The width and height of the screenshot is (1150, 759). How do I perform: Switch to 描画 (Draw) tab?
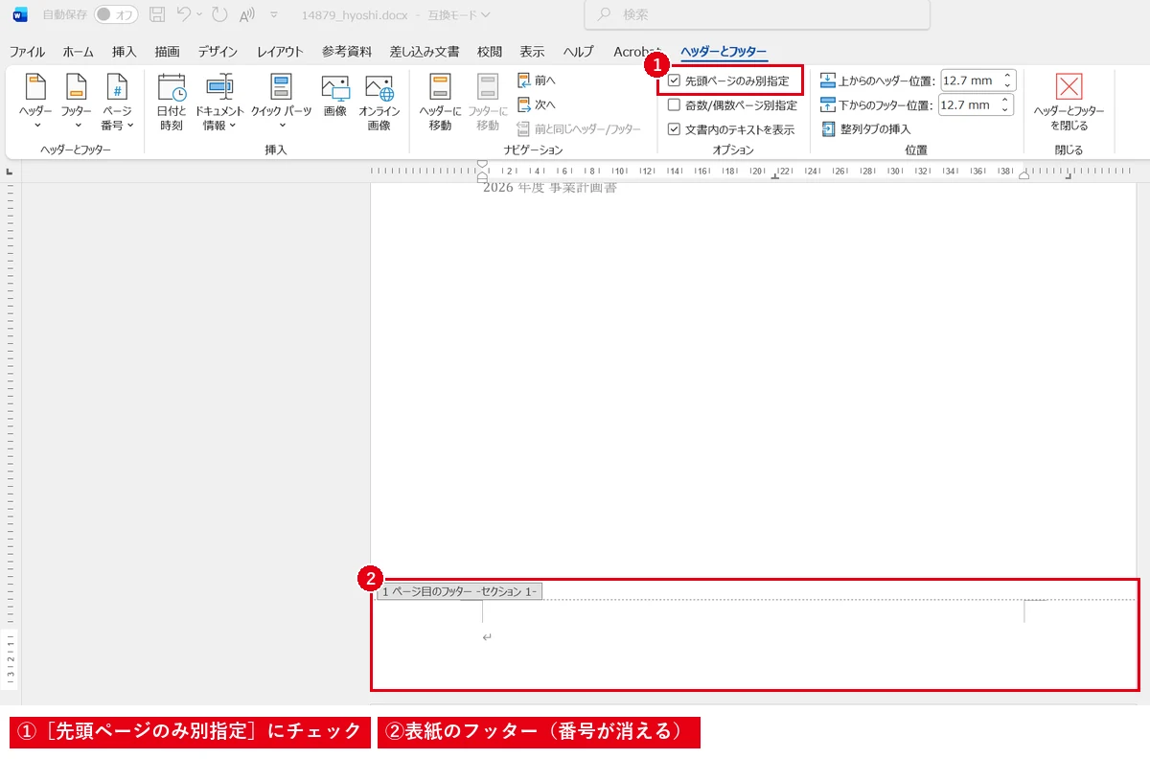coord(168,52)
